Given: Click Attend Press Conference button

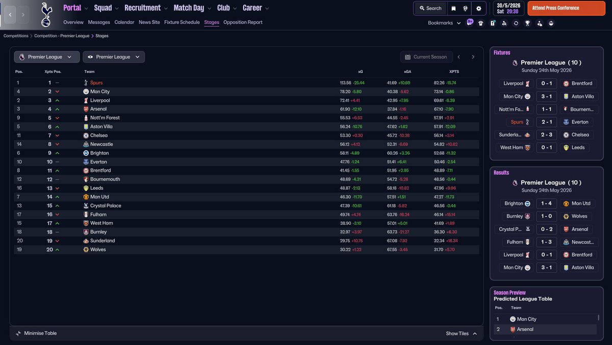Looking at the screenshot, I should pyautogui.click(x=566, y=8).
